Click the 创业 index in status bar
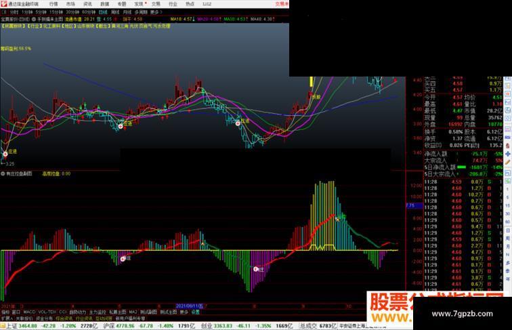Viewport: 512px width, 330px height. pyautogui.click(x=207, y=326)
